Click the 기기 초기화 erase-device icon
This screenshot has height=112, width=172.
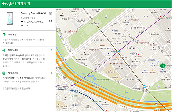click(x=4, y=73)
